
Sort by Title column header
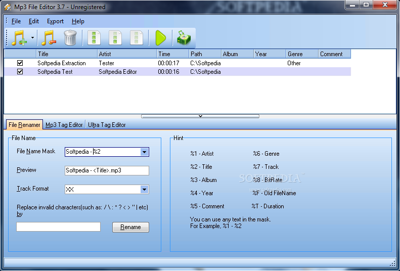[x=67, y=54]
